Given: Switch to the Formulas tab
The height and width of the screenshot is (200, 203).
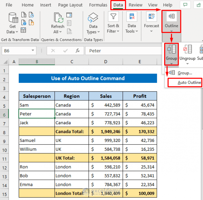Looking at the screenshot, I should pos(98,5).
